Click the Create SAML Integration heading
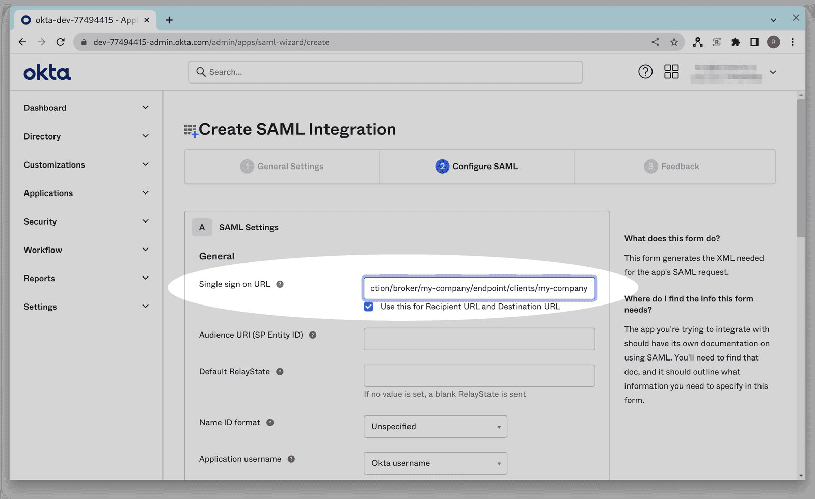Screen dimensions: 815x499 [x=297, y=129]
